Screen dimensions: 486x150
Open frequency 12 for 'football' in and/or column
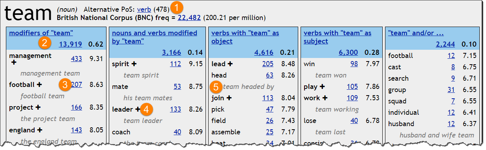tap(451, 56)
